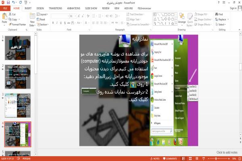Click the Sign in link
The width and height of the screenshot is (242, 161).
point(233,8)
